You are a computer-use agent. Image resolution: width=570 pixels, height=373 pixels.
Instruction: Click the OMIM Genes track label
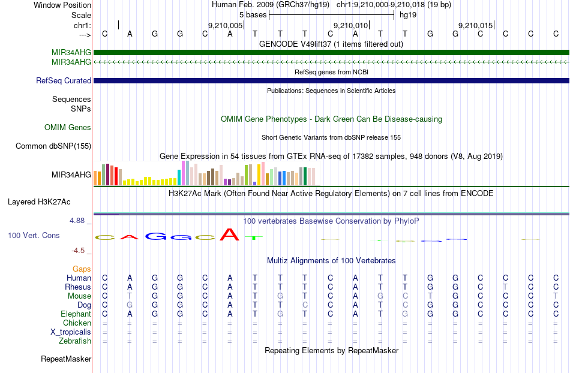point(68,128)
